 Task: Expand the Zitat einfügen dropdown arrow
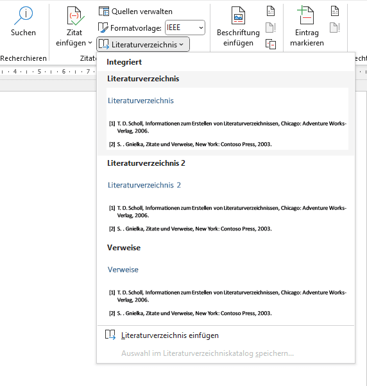[90, 43]
